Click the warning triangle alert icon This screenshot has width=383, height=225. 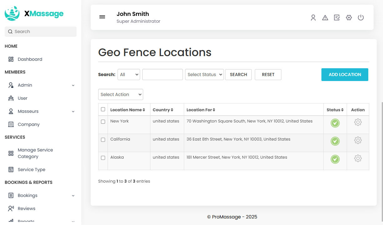325,18
